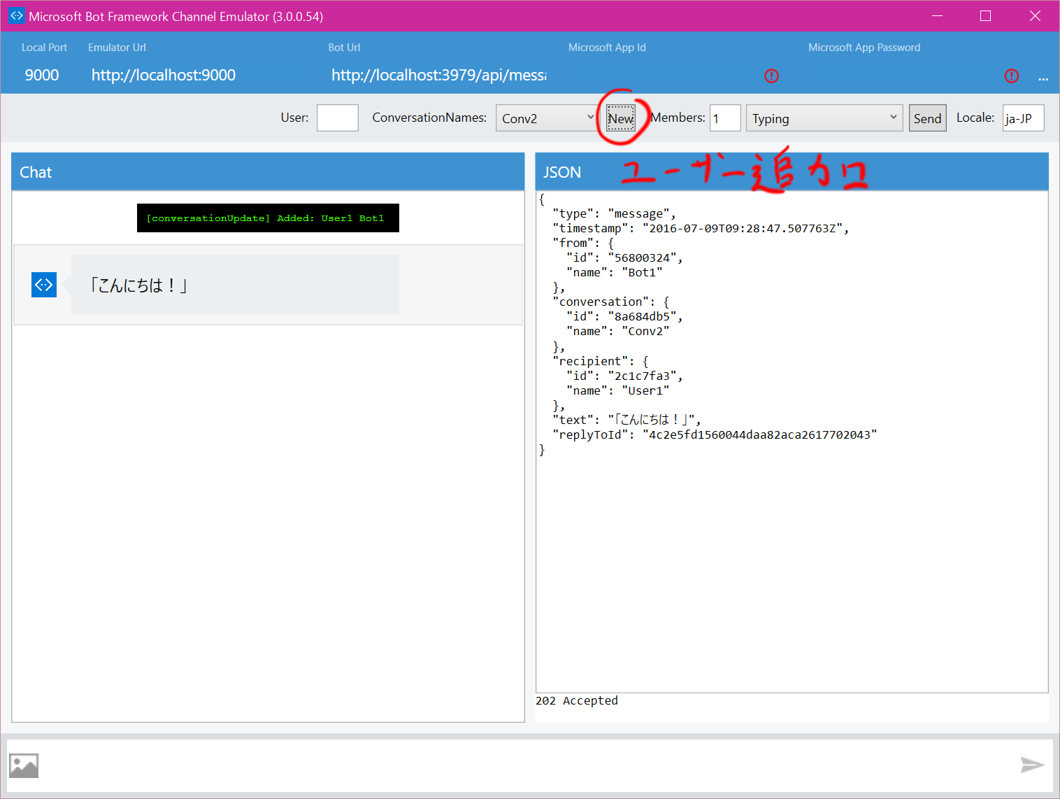Click the Bot Url label
Image resolution: width=1060 pixels, height=799 pixels.
(x=344, y=48)
